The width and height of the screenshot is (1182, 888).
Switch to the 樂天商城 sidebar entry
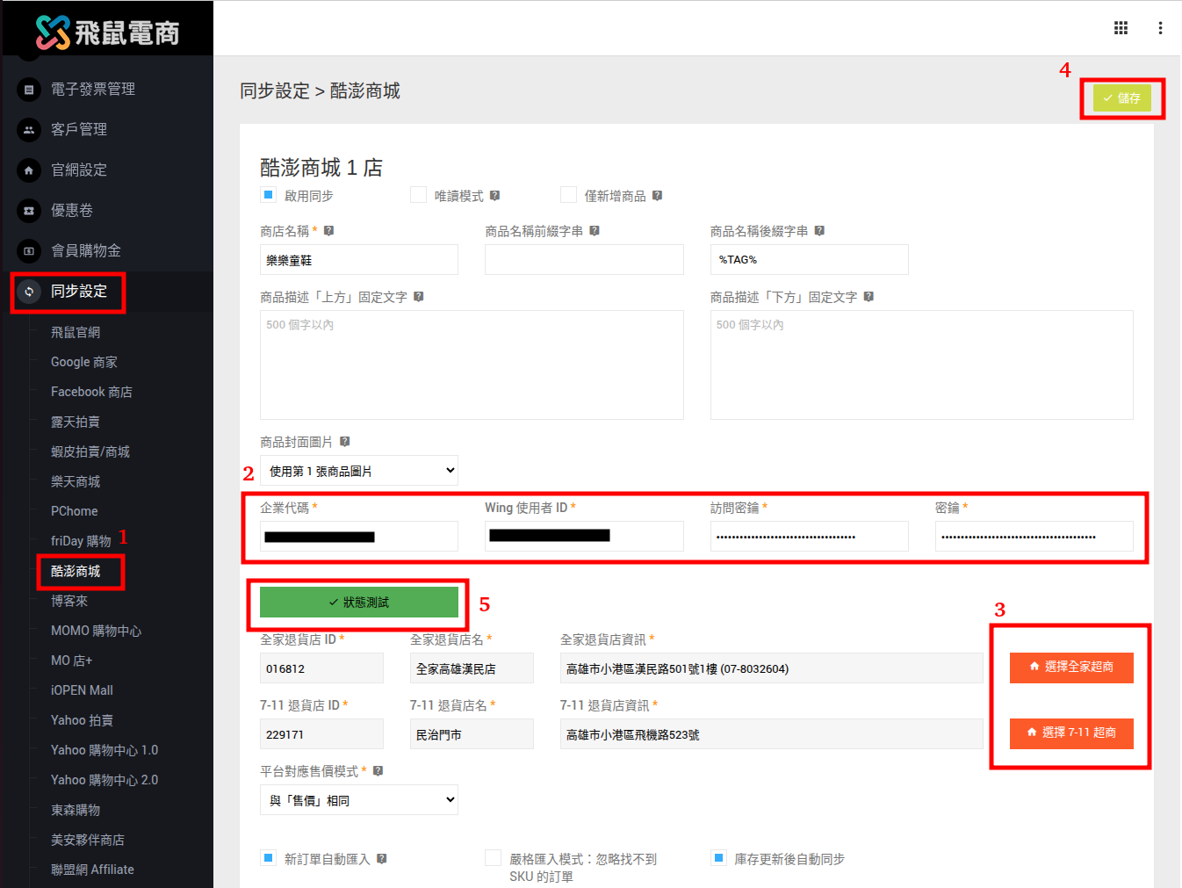click(75, 481)
